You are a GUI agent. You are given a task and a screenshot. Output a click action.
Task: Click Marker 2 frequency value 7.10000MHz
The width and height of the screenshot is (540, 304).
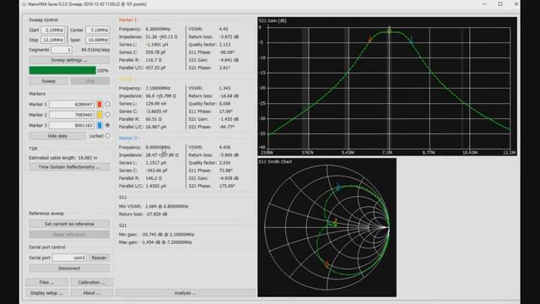click(158, 88)
